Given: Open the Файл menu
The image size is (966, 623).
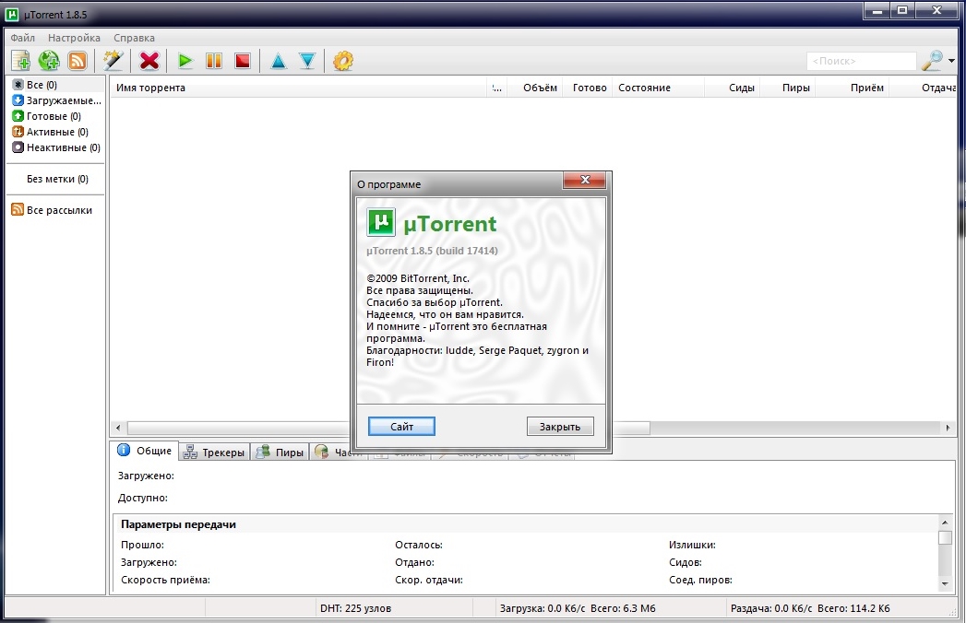Looking at the screenshot, I should click(x=23, y=38).
